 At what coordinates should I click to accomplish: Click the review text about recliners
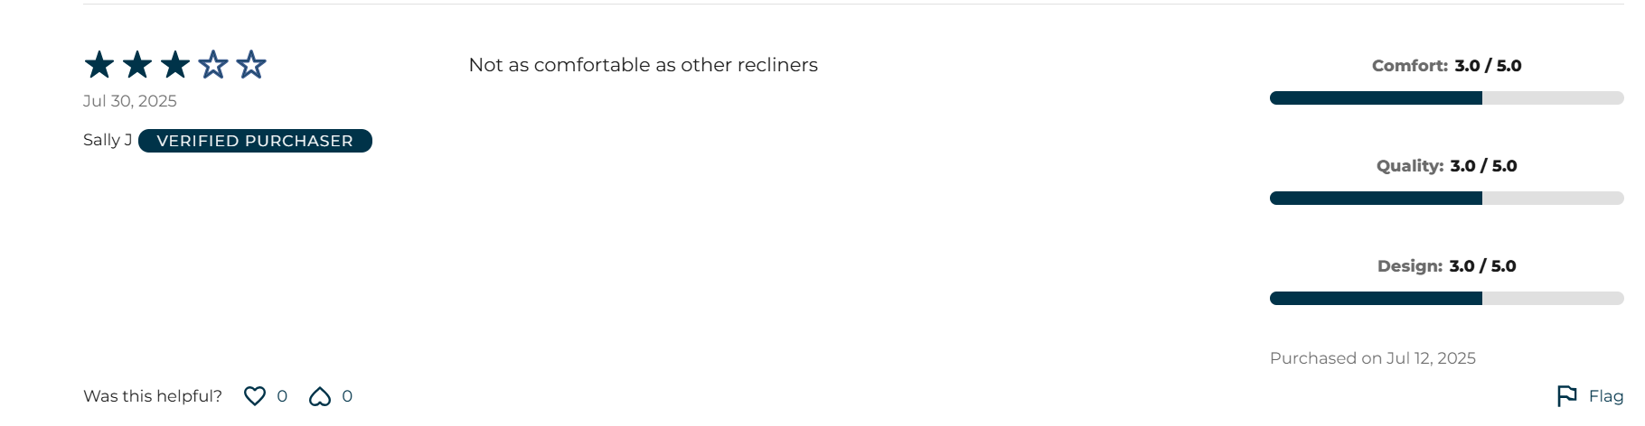click(643, 65)
